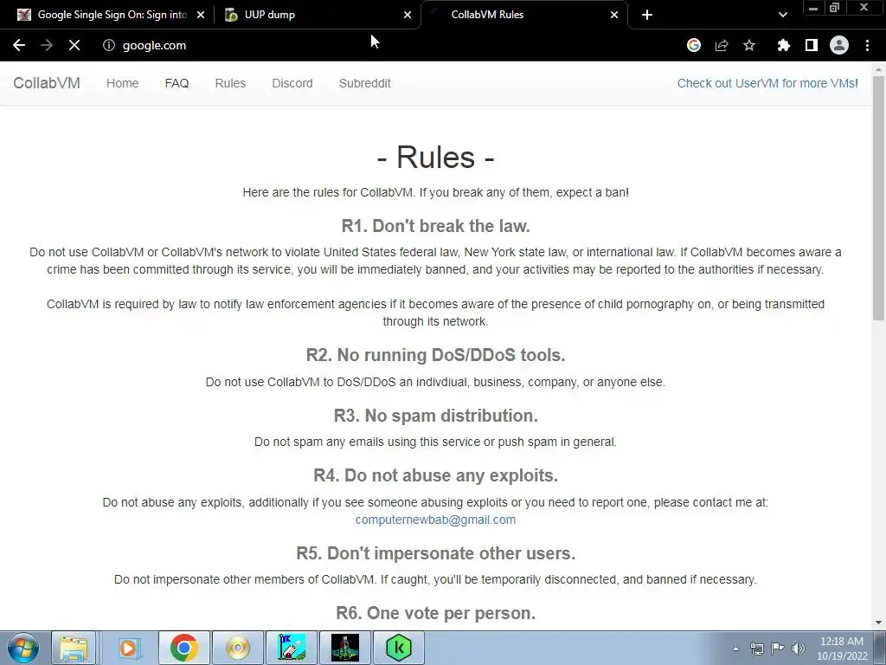The image size is (886, 665).
Task: Open the Extensions puzzle icon
Action: (783, 45)
